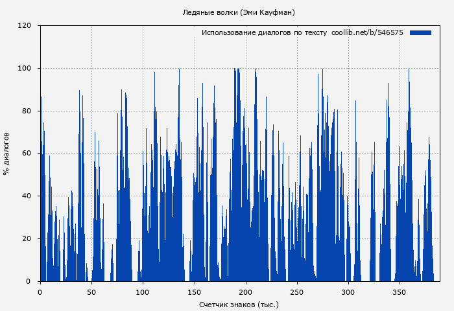
Task: Click the 60 tick on the y-axis
Action: [27, 154]
